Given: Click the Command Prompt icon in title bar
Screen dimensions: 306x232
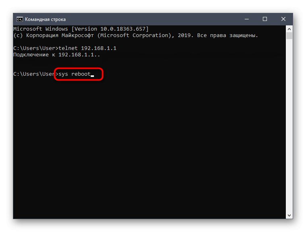Looking at the screenshot, I should [19, 19].
